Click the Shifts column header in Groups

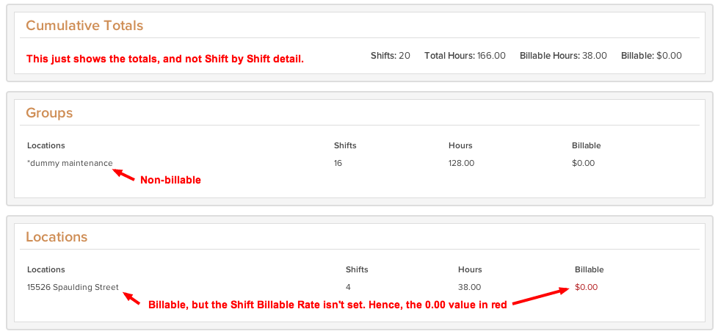tap(345, 145)
